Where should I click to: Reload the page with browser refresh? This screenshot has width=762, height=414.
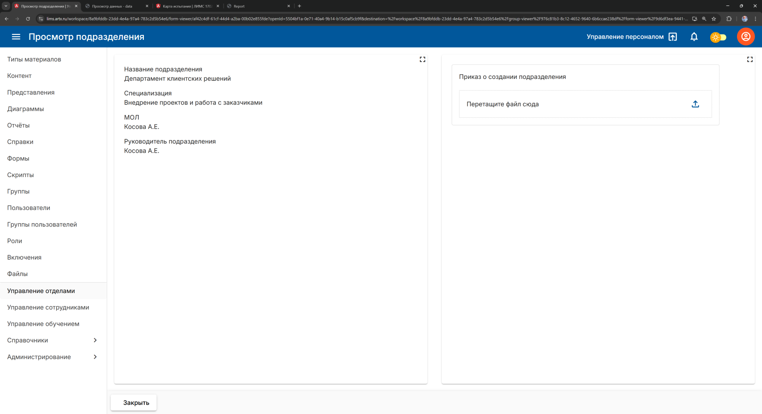(x=28, y=19)
